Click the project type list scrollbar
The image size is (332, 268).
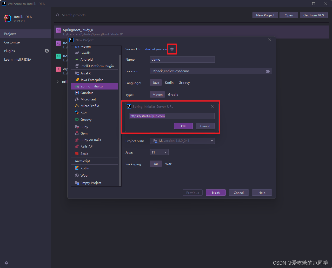[120, 120]
